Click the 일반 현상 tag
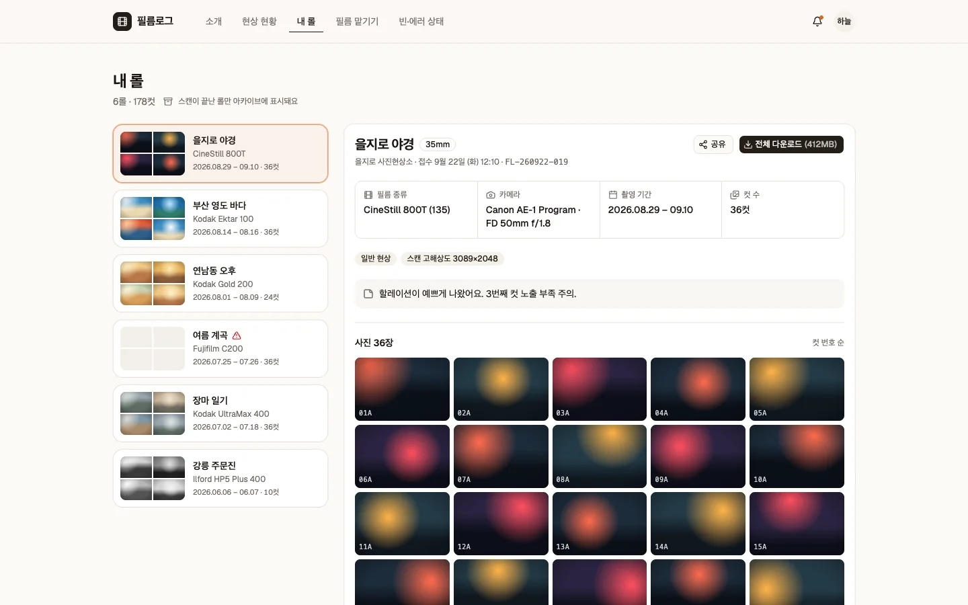 click(376, 259)
